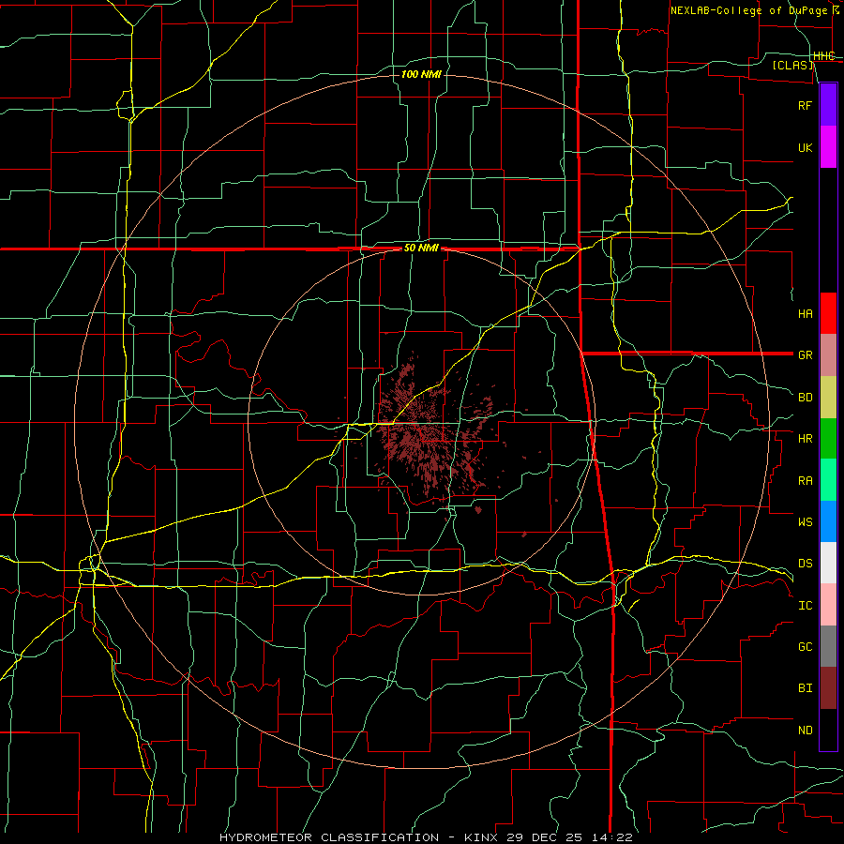Click the green HR legend swatch
The height and width of the screenshot is (844, 844).
pos(828,438)
